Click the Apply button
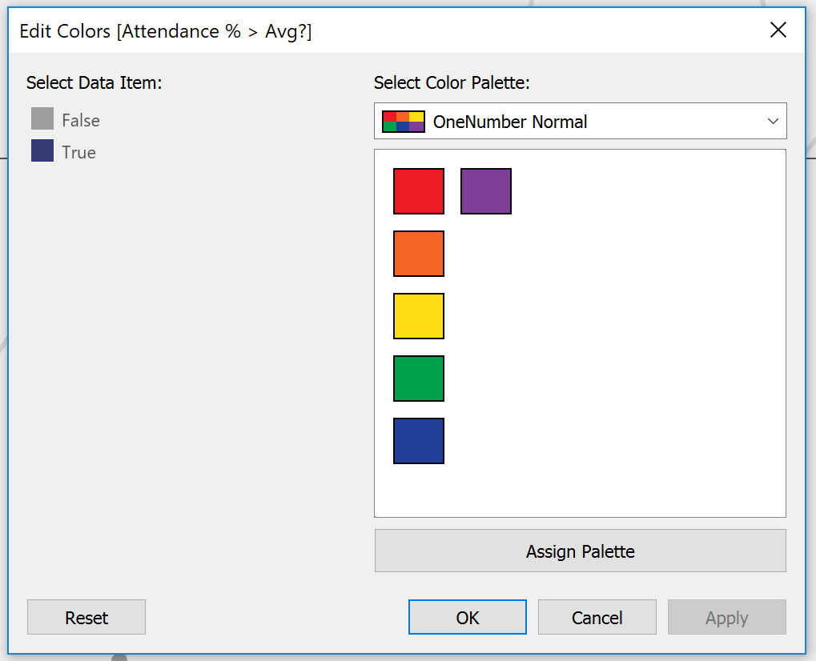816x661 pixels. pos(726,617)
